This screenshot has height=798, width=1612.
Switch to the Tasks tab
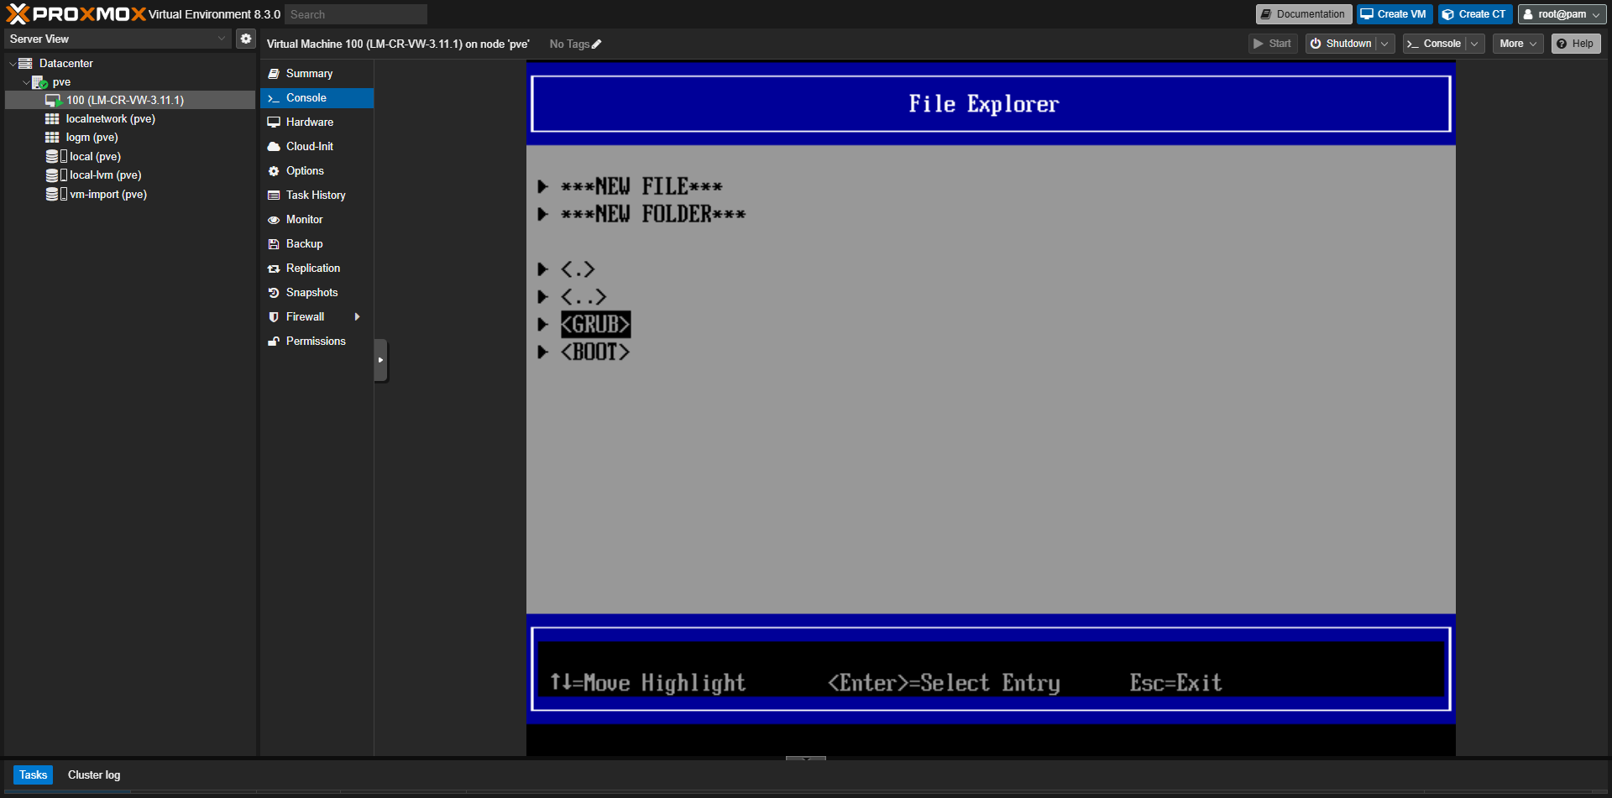pos(33,775)
